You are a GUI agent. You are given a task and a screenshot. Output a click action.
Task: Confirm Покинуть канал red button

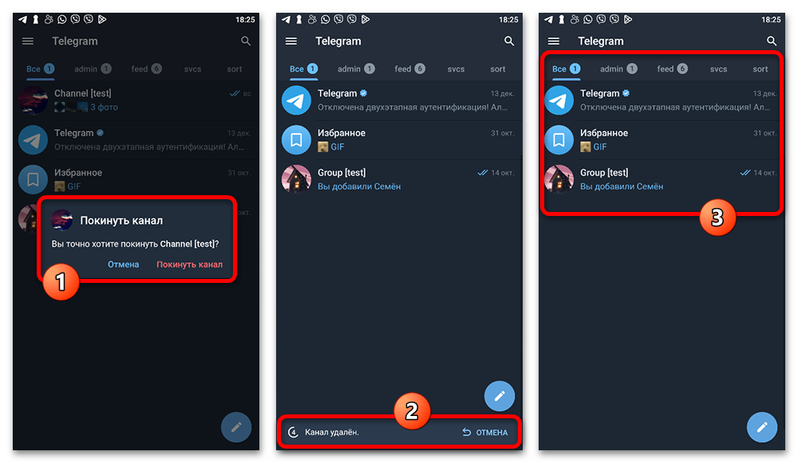coord(189,265)
